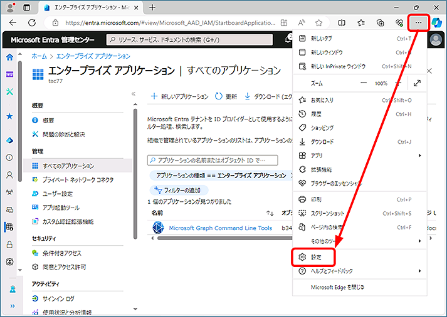Open a new browser tab with plus

click(152, 8)
